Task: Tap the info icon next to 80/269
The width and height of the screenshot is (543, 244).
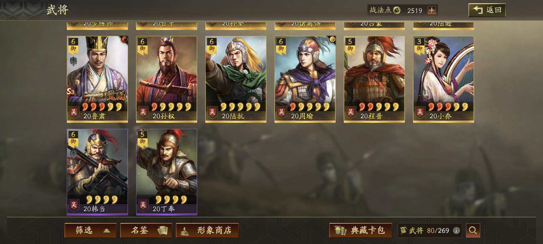Action: (x=456, y=230)
